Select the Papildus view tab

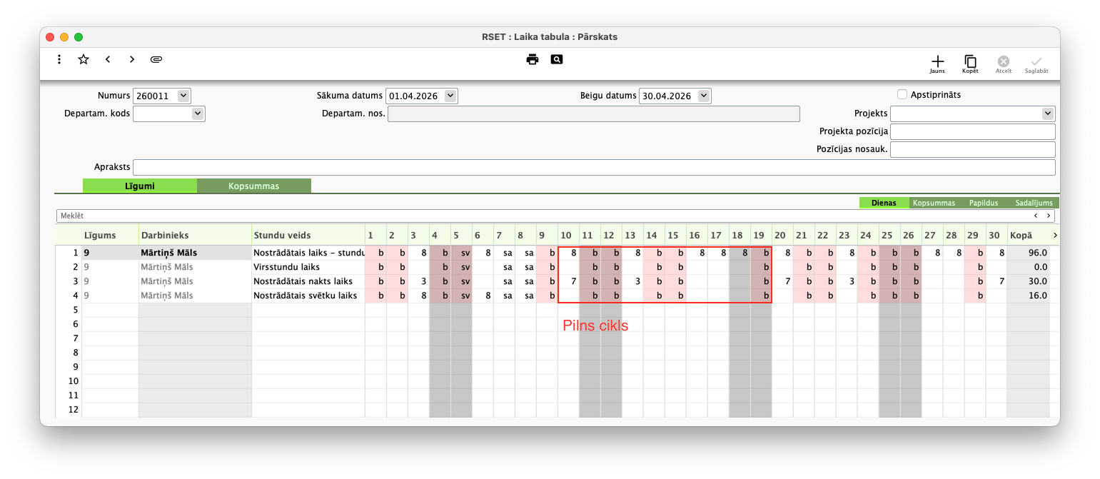coord(984,203)
